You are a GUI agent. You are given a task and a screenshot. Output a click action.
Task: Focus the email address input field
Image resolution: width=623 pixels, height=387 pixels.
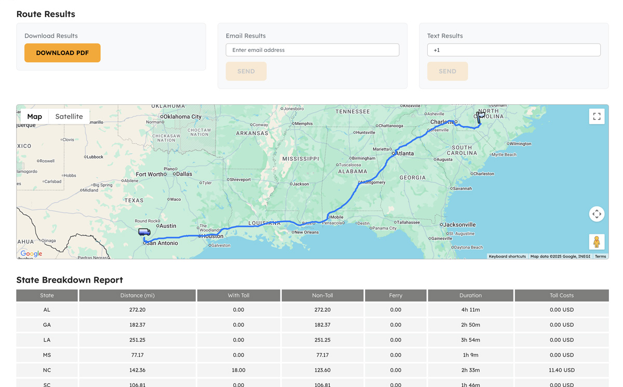pos(312,50)
